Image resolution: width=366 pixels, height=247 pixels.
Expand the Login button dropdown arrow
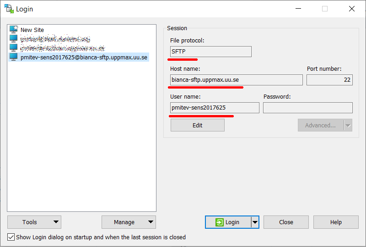pos(255,222)
